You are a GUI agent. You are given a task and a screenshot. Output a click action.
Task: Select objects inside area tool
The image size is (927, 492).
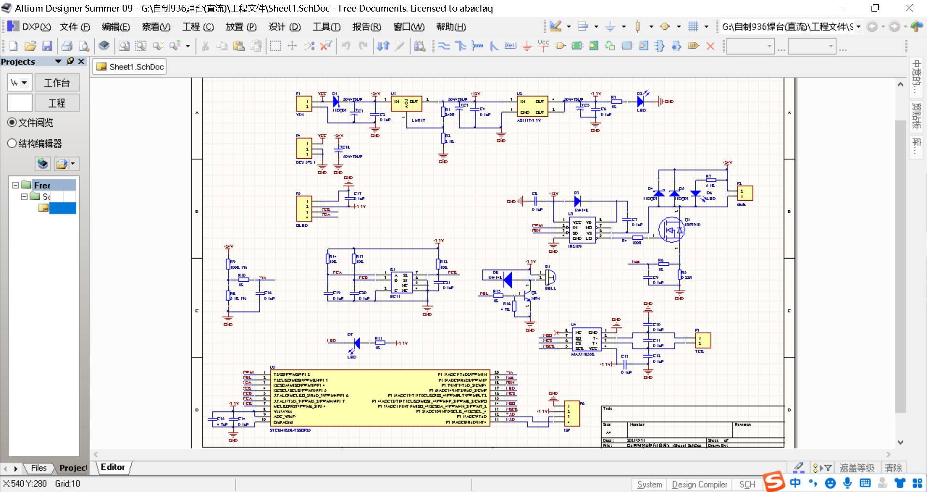[275, 46]
